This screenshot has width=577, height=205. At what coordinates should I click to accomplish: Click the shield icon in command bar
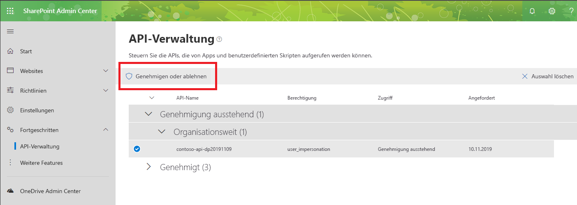(129, 76)
